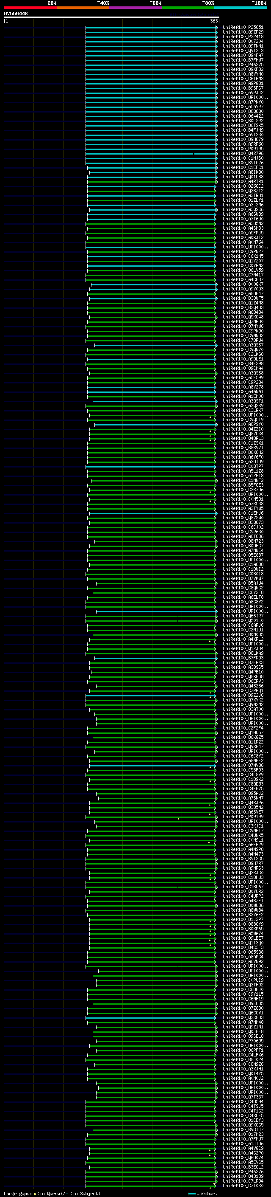Select hit label UniRef100_A7MWE4
This screenshot has height=1197, width=271.
(243, 550)
